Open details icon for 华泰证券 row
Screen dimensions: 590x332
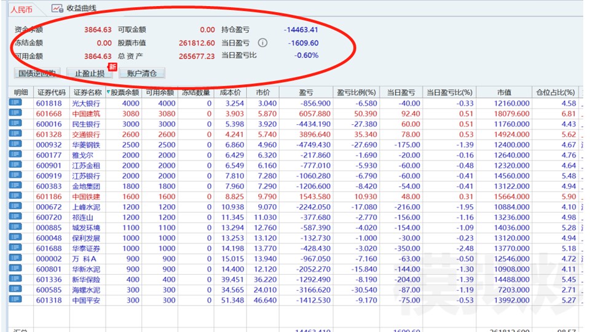[15, 247]
